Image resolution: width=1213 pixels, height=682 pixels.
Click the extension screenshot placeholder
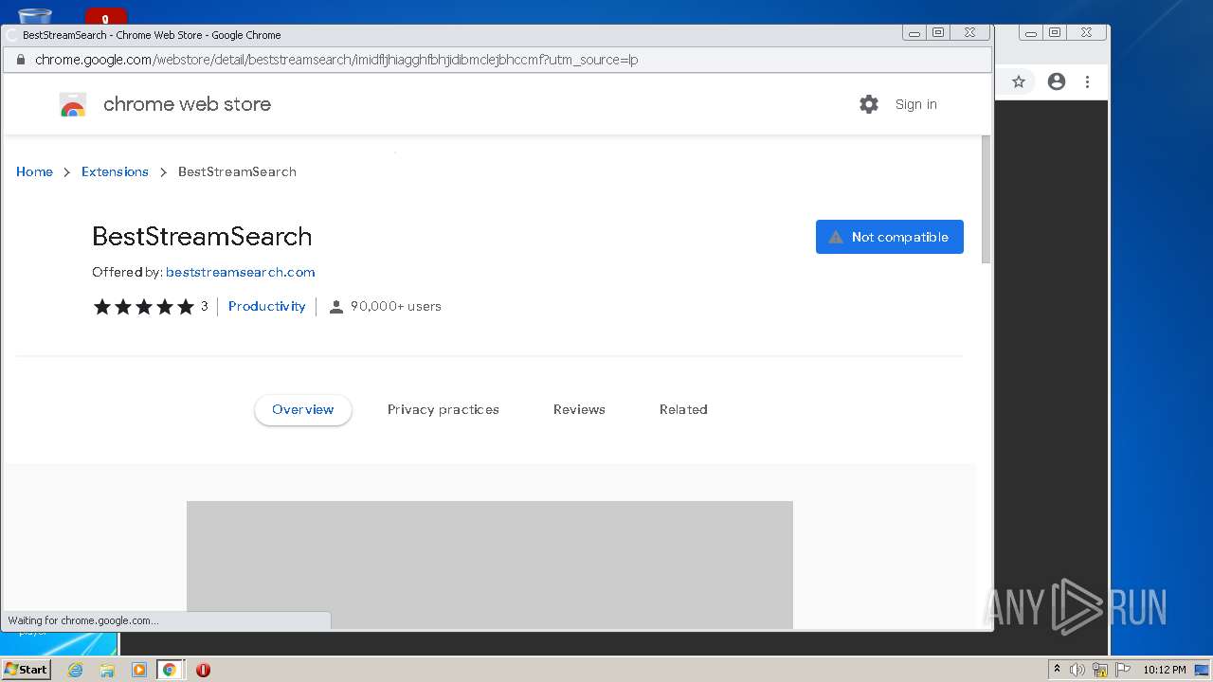click(490, 565)
